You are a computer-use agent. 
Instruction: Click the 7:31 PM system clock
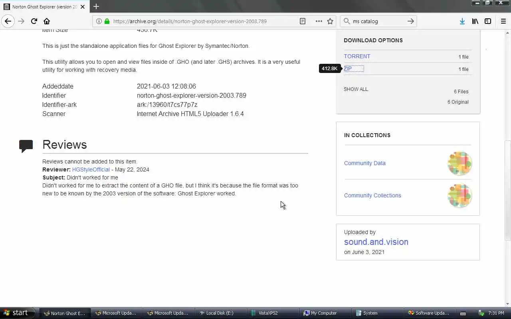pos(496,313)
